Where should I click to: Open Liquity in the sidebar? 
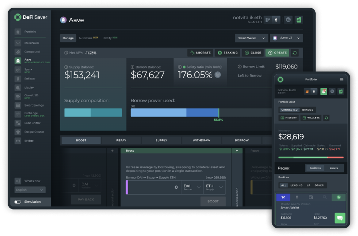(x=24, y=88)
